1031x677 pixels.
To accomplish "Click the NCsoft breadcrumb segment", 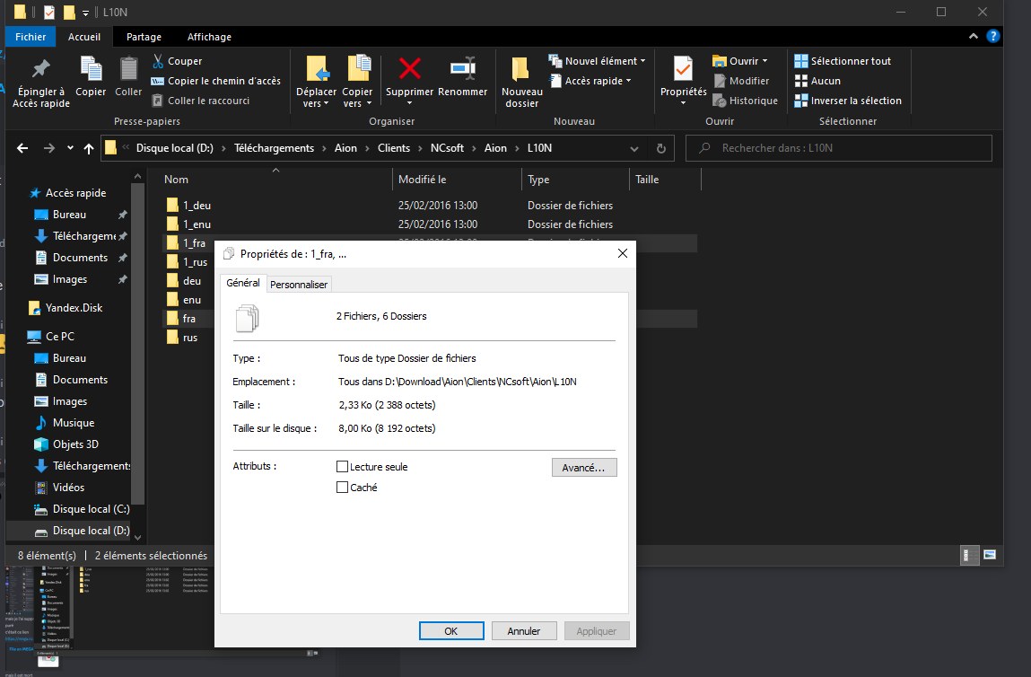I will [x=447, y=148].
